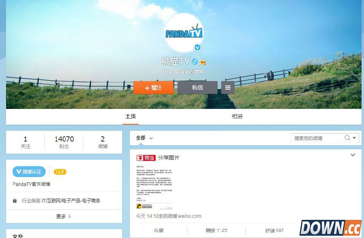Screen dimensions: 364x238
Task: Click the blue verified checkmark under the avatar
Action: coord(197,47)
